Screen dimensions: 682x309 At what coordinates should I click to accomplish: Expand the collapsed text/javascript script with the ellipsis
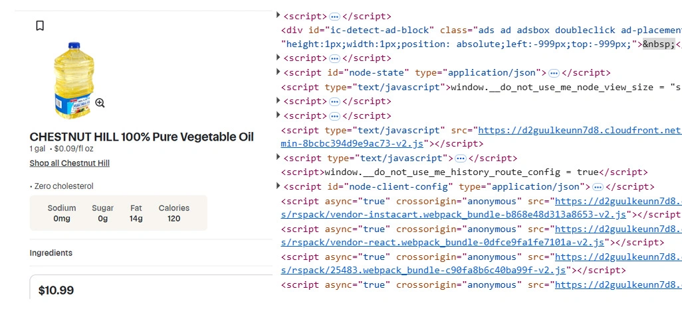pos(278,158)
